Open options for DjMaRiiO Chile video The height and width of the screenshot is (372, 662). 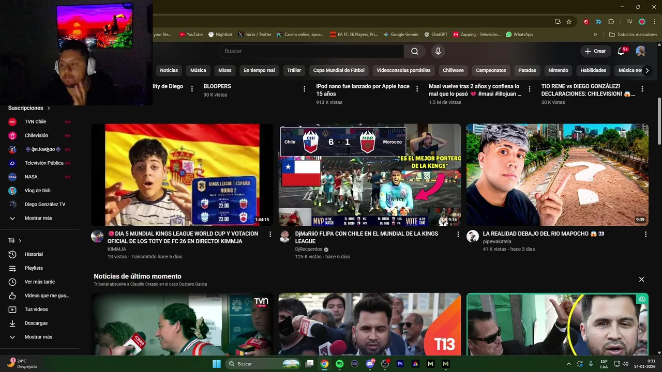click(458, 235)
